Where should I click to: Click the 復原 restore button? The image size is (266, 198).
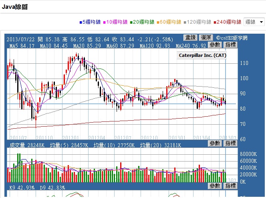[206, 38]
